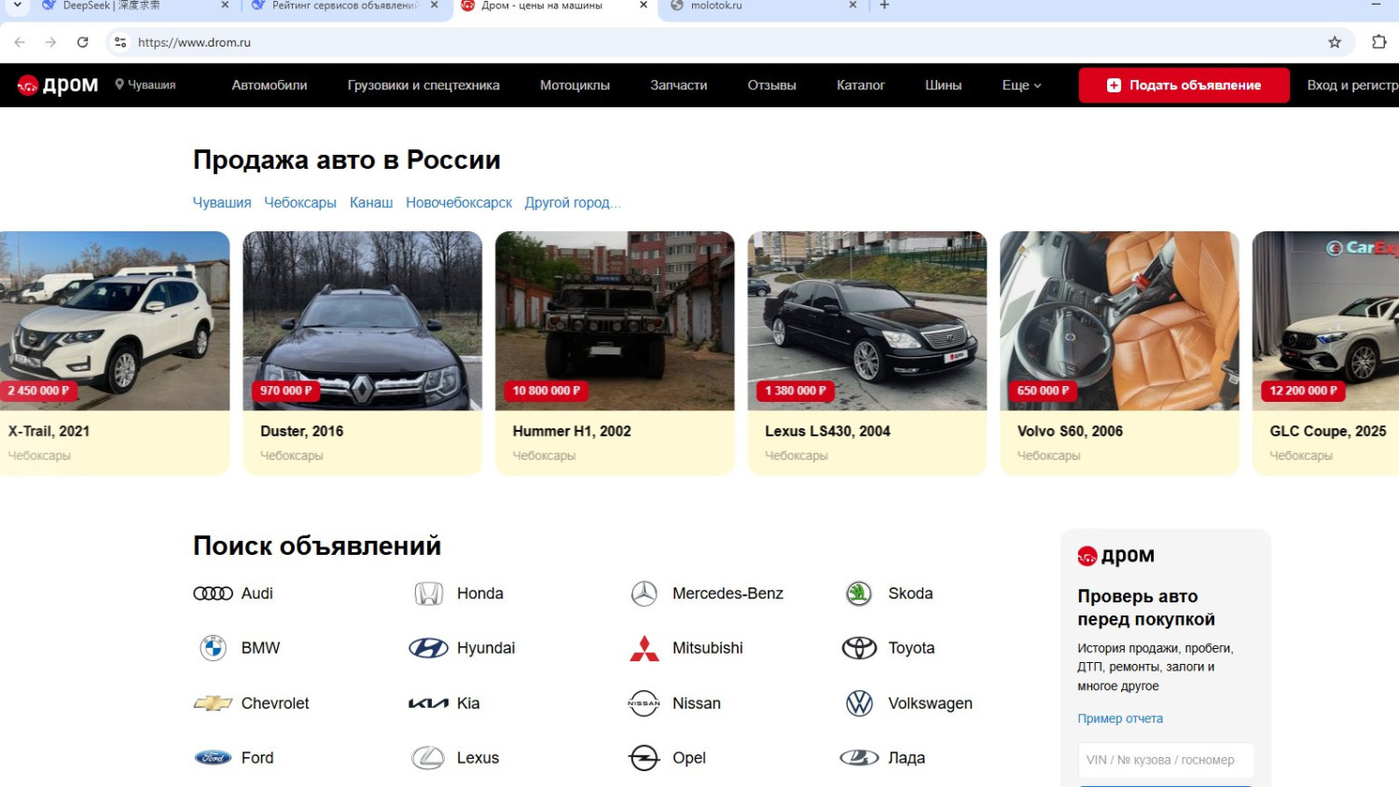
Task: Choose the Другой город link
Action: pos(571,203)
